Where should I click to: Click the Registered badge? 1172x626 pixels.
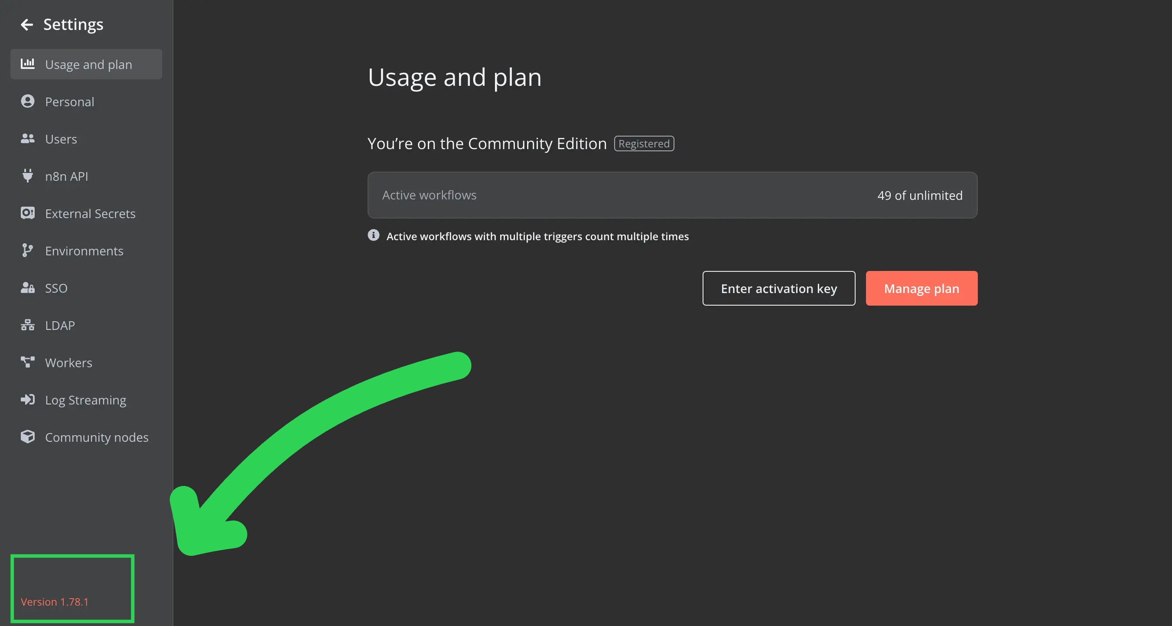tap(644, 144)
